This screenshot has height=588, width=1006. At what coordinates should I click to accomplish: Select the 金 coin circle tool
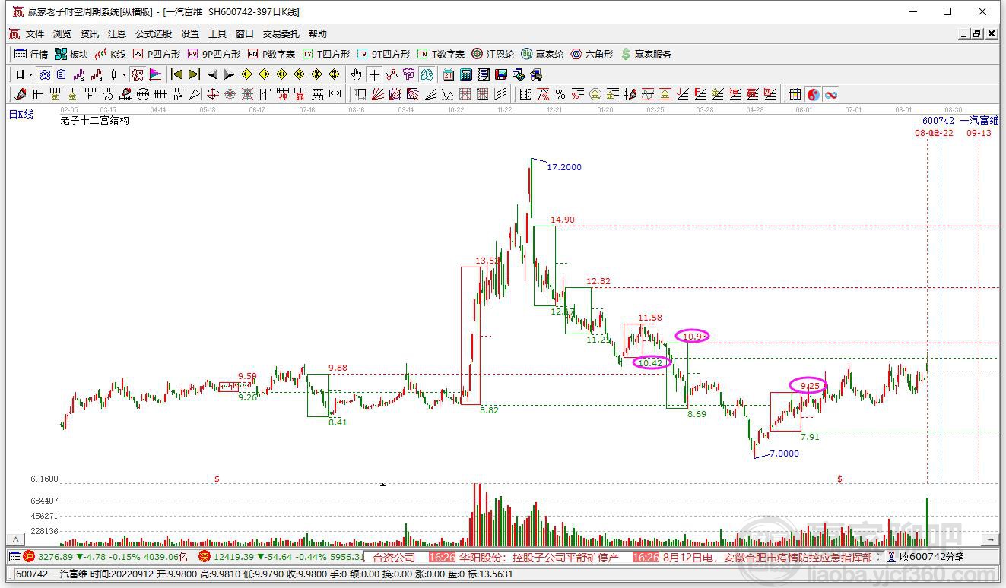pyautogui.click(x=595, y=94)
